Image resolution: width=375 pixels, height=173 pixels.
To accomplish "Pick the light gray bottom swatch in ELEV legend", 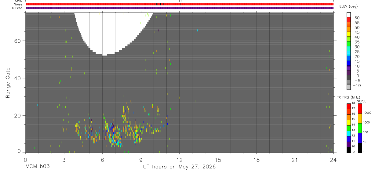I will (349, 87).
